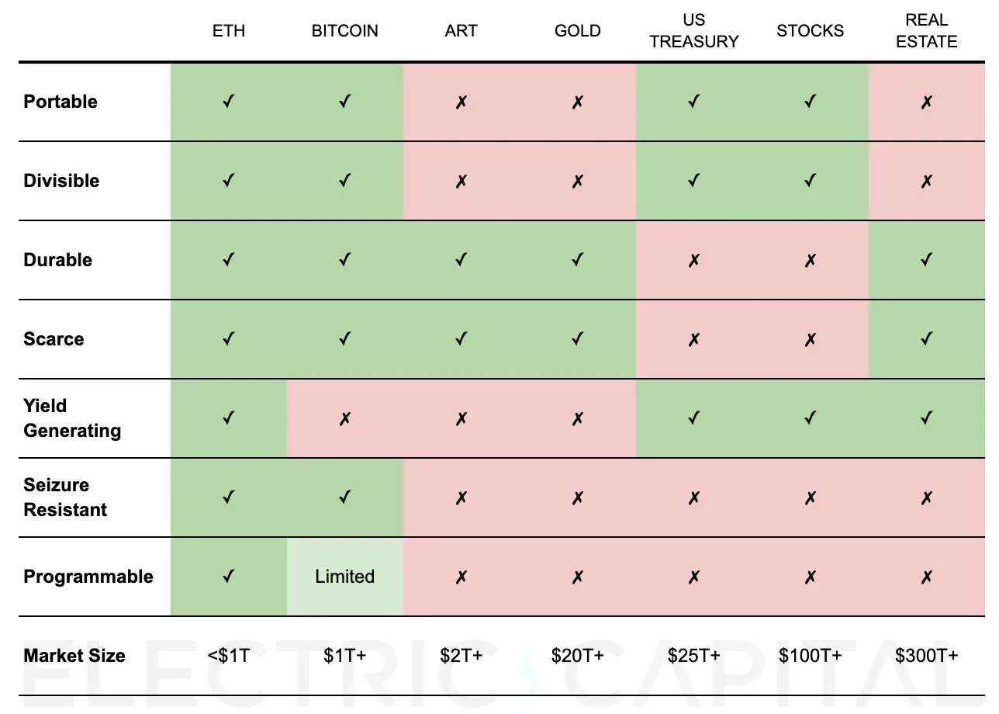Click the Limited cell under Bitcoin
999x714 pixels.
344,577
